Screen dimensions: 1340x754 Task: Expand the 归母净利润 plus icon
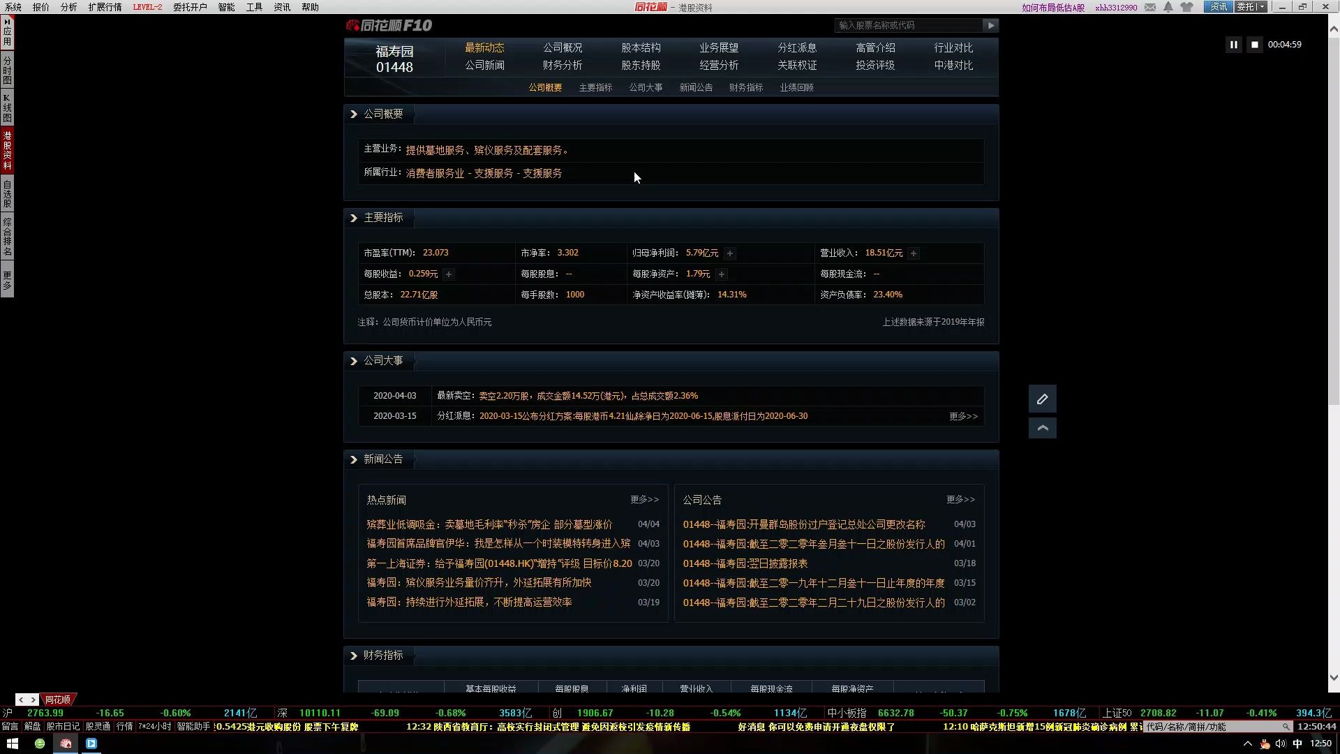coord(729,253)
